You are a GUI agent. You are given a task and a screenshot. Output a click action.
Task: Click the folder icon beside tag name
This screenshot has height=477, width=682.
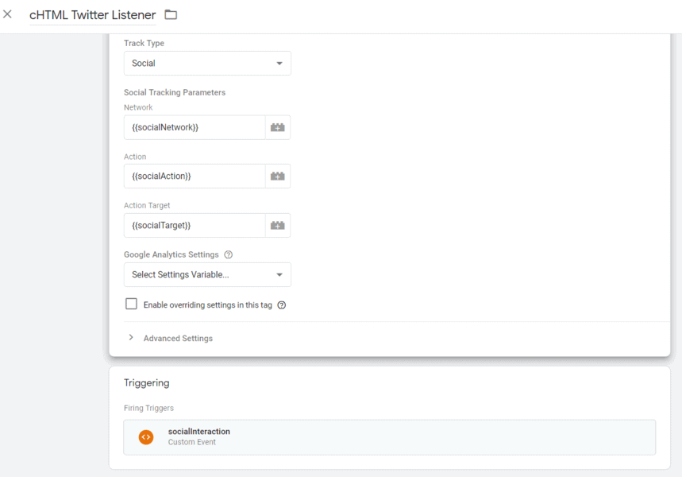pyautogui.click(x=171, y=15)
